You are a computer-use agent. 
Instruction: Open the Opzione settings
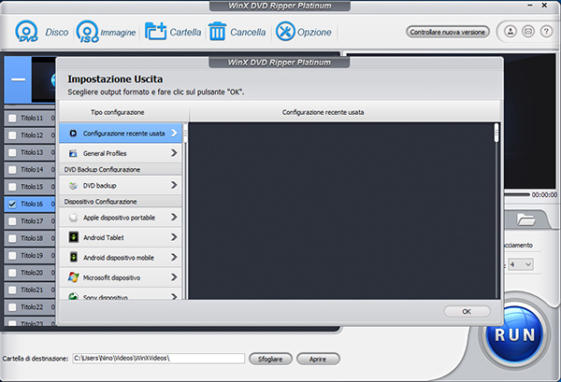point(304,32)
